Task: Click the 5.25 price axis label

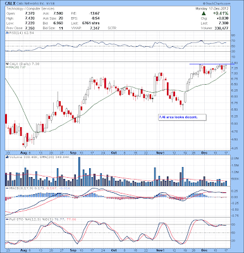Action: coord(235,116)
